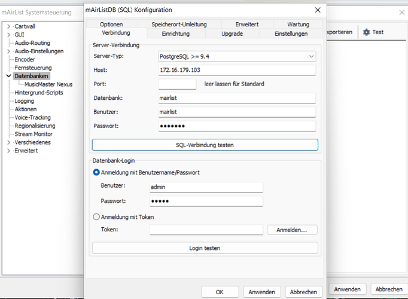This screenshot has width=408, height=299.
Task: Select Regionalisierung in the tree
Action: pos(35,126)
